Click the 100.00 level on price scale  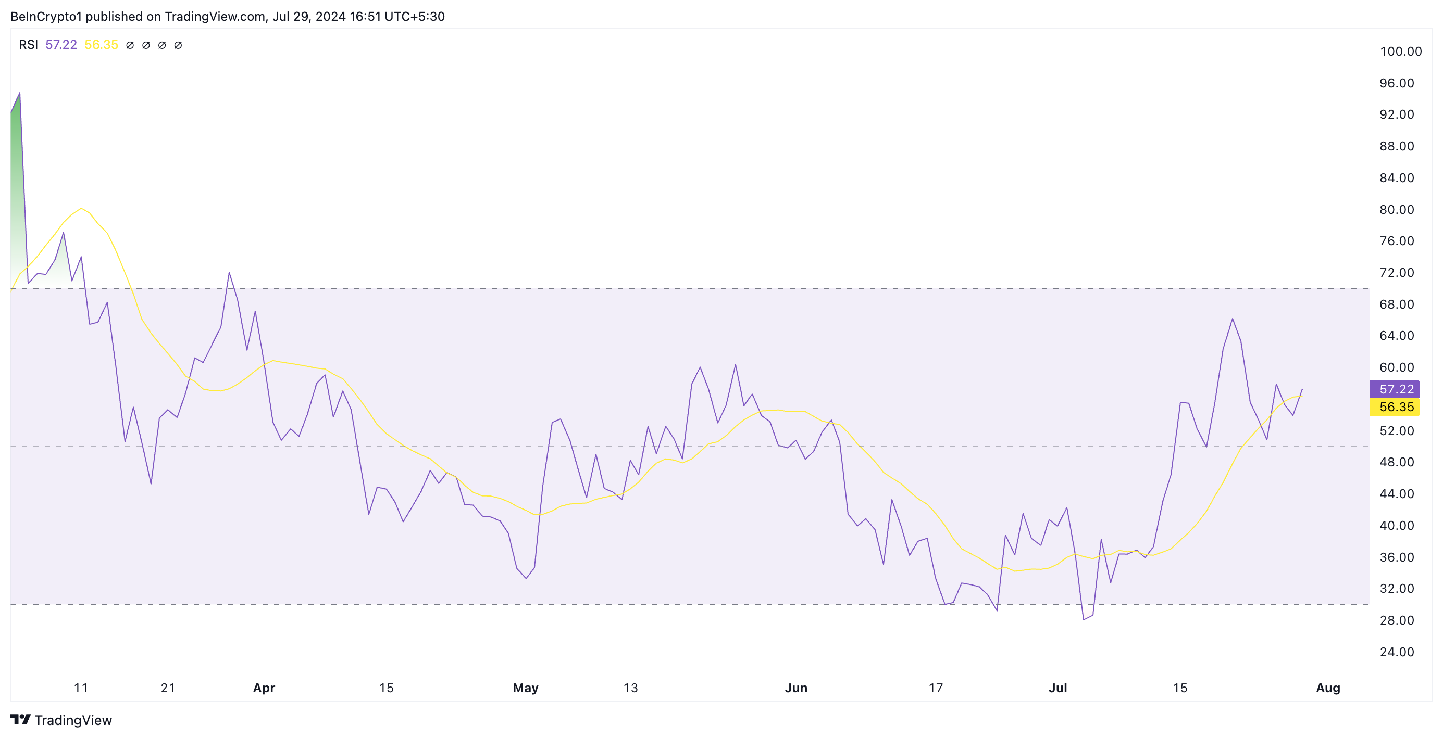[1400, 52]
